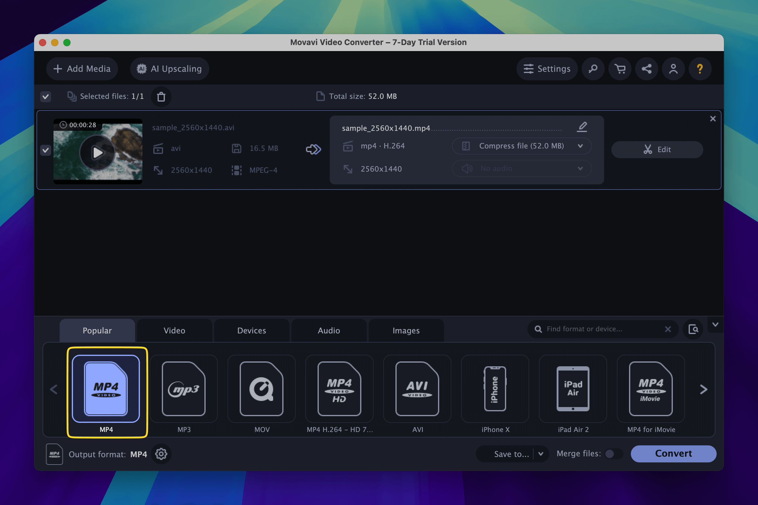The width and height of the screenshot is (758, 505).
Task: Show previous presets with the left arrow
Action: click(54, 389)
